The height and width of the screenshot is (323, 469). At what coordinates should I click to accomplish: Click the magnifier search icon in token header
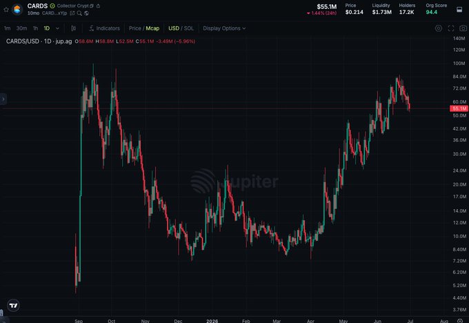tap(79, 13)
